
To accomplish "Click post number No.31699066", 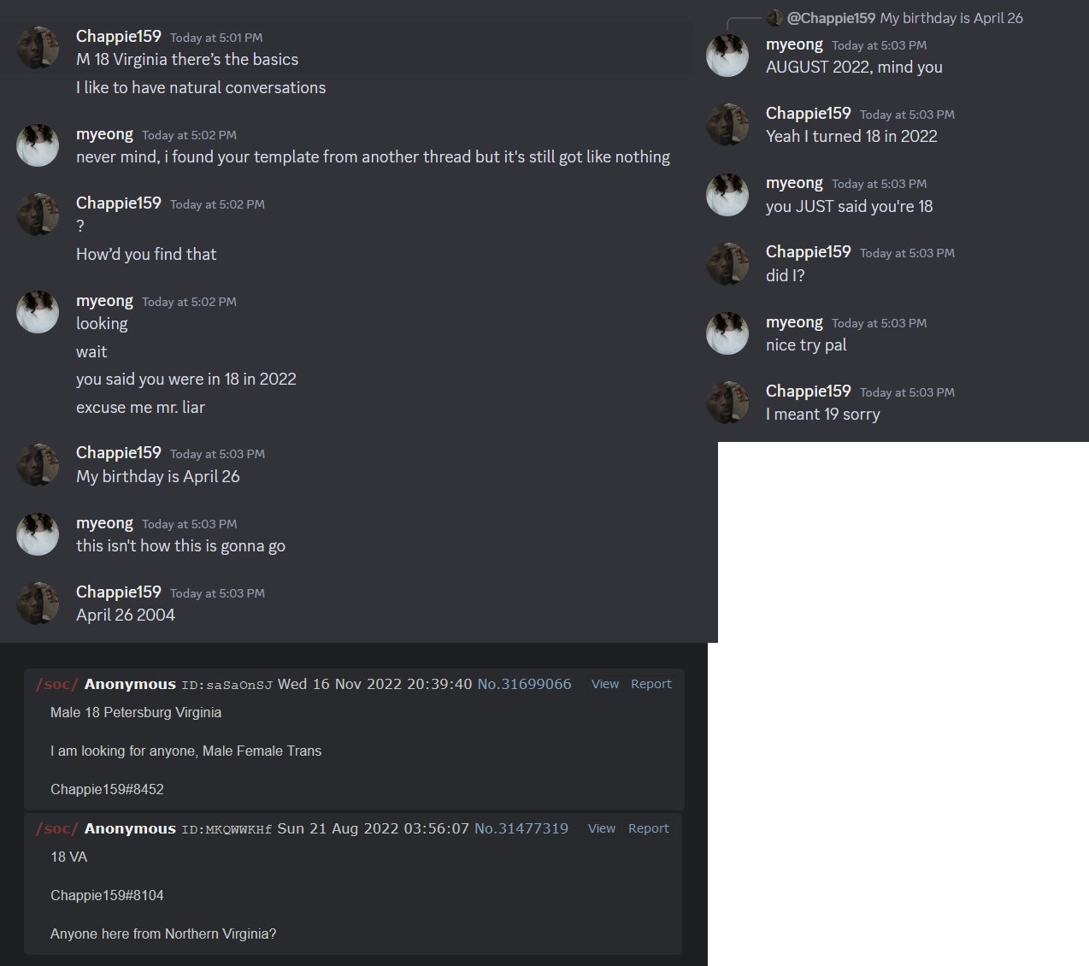I will [x=524, y=684].
